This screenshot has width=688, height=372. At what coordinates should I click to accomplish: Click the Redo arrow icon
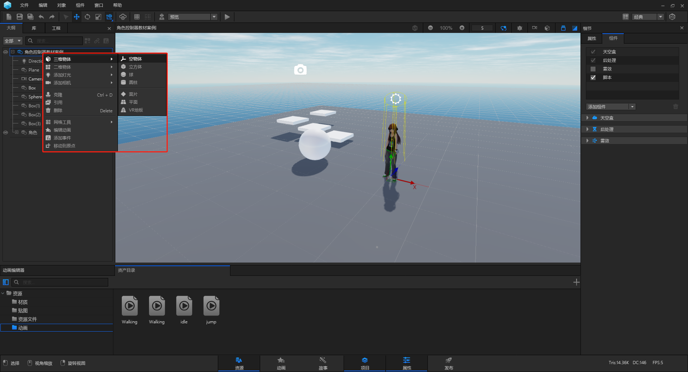coord(52,17)
